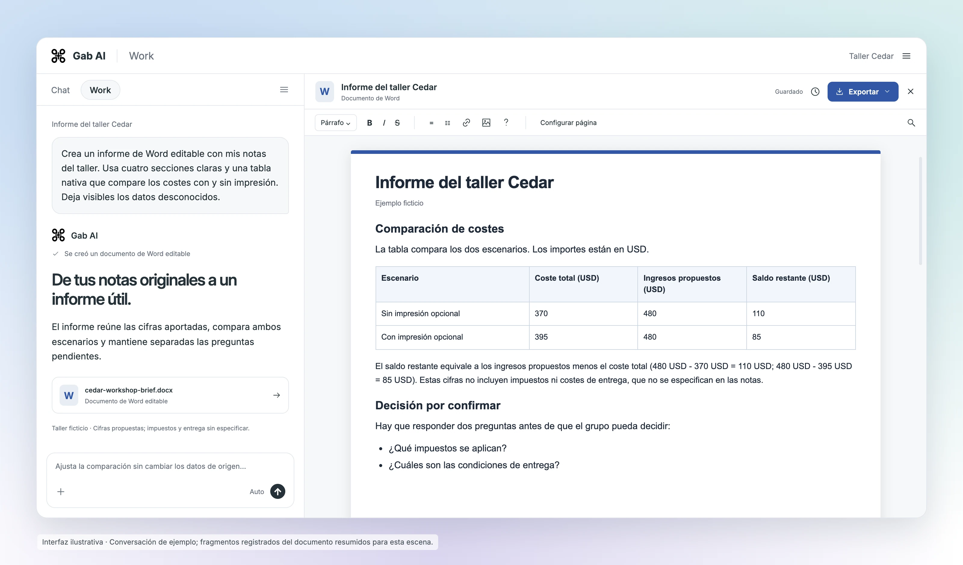The width and height of the screenshot is (963, 565).
Task: Open the editor help question mark
Action: click(x=506, y=123)
